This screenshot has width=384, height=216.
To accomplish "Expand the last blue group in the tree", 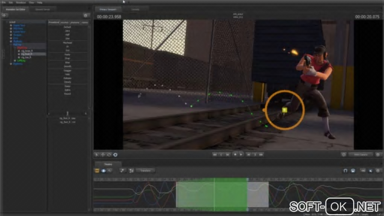I will point(11,64).
